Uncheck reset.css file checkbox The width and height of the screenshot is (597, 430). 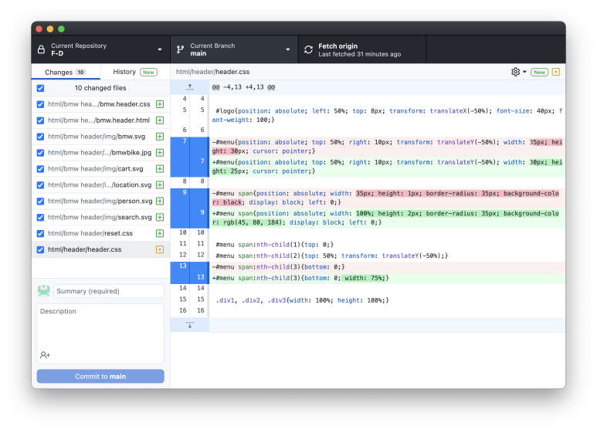40,233
